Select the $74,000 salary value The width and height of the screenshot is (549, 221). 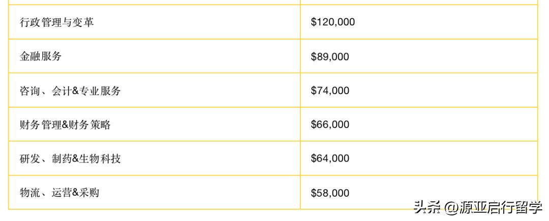click(330, 91)
